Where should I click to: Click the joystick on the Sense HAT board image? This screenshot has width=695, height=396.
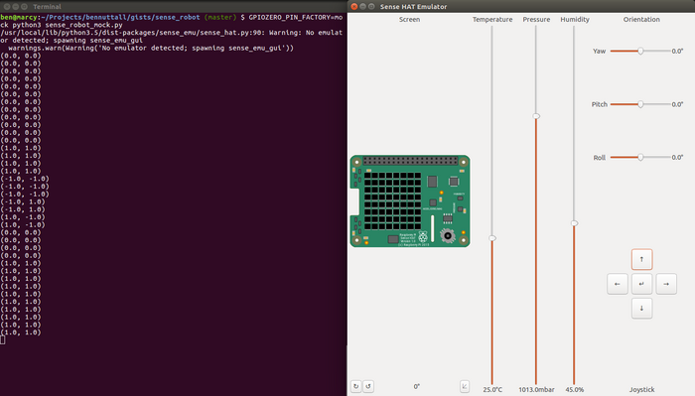[x=448, y=235]
